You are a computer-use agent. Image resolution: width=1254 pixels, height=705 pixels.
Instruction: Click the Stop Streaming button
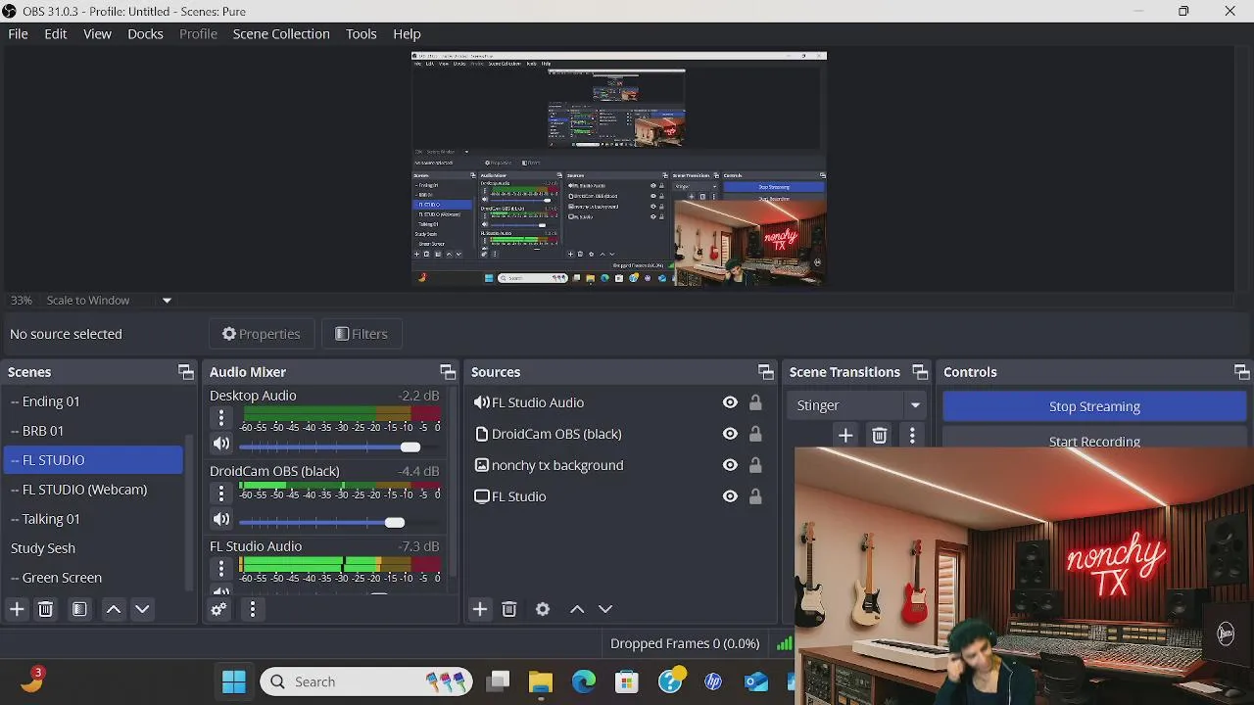(1094, 406)
